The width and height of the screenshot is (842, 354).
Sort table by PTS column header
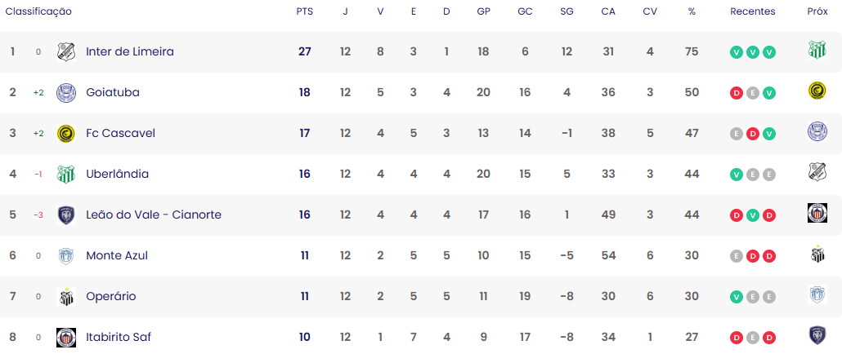pyautogui.click(x=304, y=11)
